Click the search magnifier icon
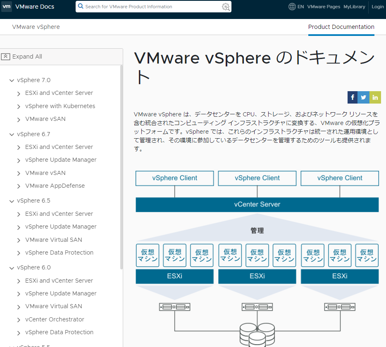Viewport: 386px width, 347px height. pos(81,6)
